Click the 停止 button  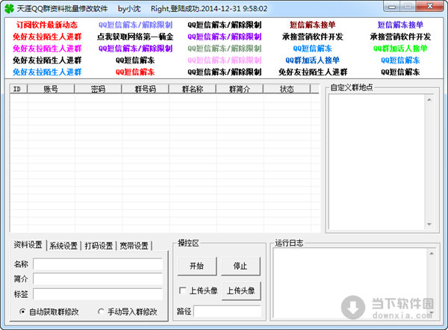(240, 267)
